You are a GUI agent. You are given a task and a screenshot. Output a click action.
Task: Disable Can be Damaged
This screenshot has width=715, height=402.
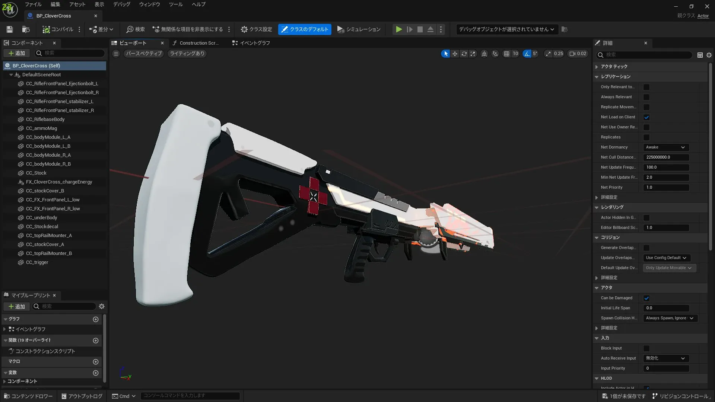[x=647, y=298]
